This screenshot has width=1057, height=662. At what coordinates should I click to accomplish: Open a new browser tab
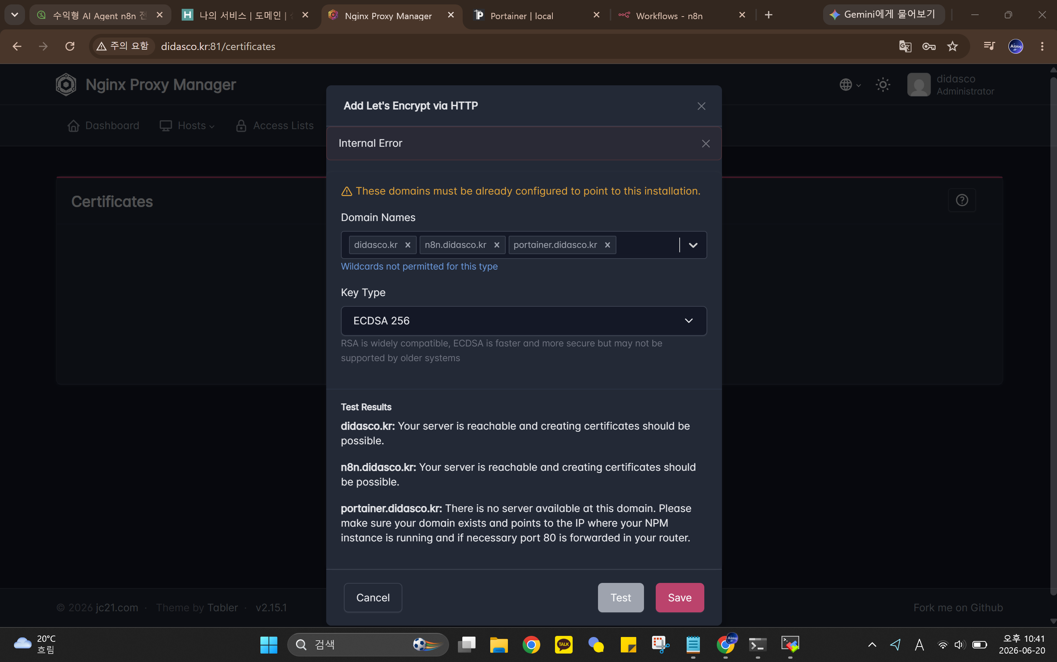tap(768, 15)
